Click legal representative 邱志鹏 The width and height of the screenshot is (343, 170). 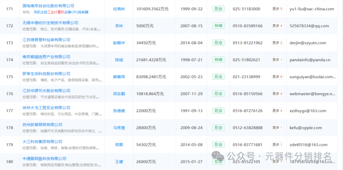point(119,94)
